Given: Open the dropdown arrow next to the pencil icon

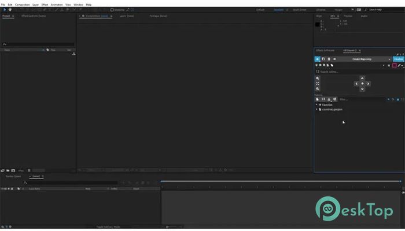Looking at the screenshot, I should [x=402, y=66].
